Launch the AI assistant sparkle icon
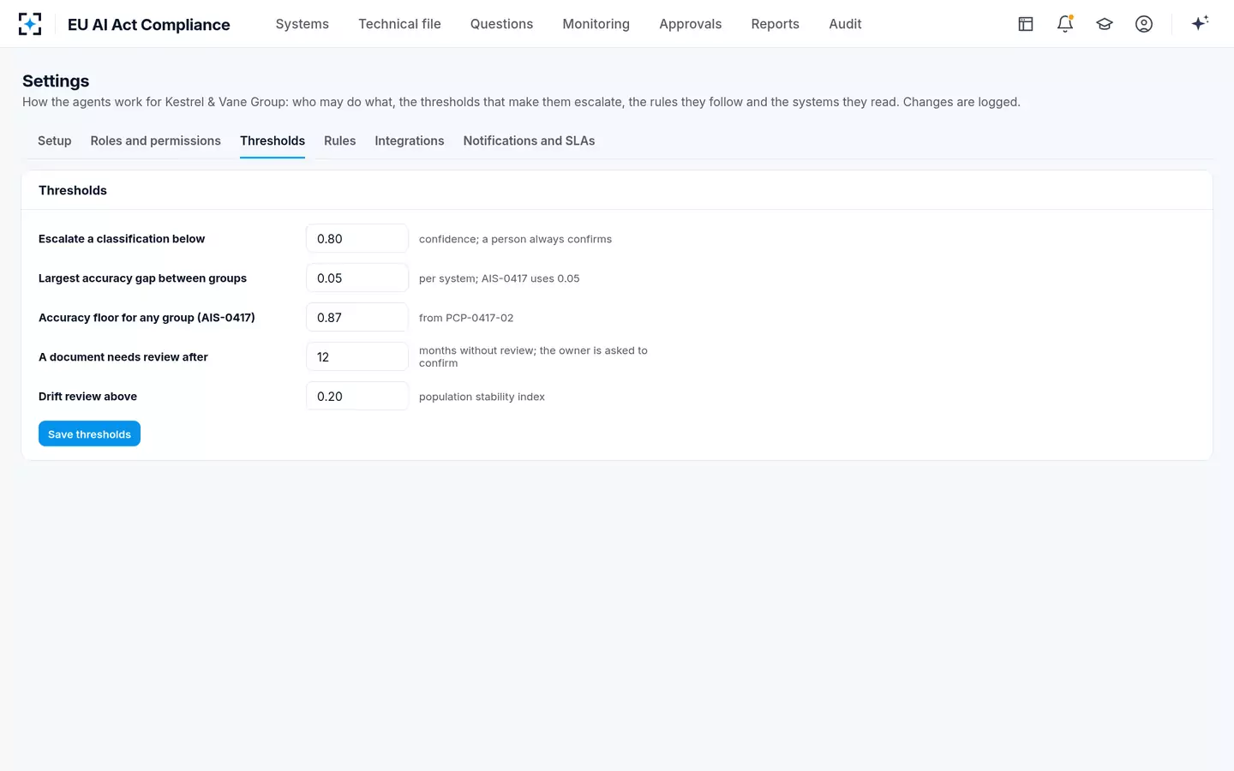 pos(1200,23)
